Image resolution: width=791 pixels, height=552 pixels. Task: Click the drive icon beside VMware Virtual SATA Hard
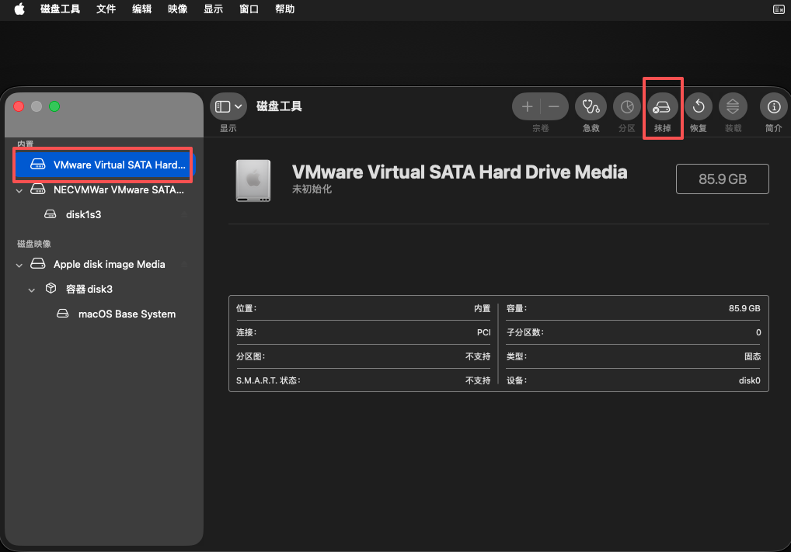[38, 165]
